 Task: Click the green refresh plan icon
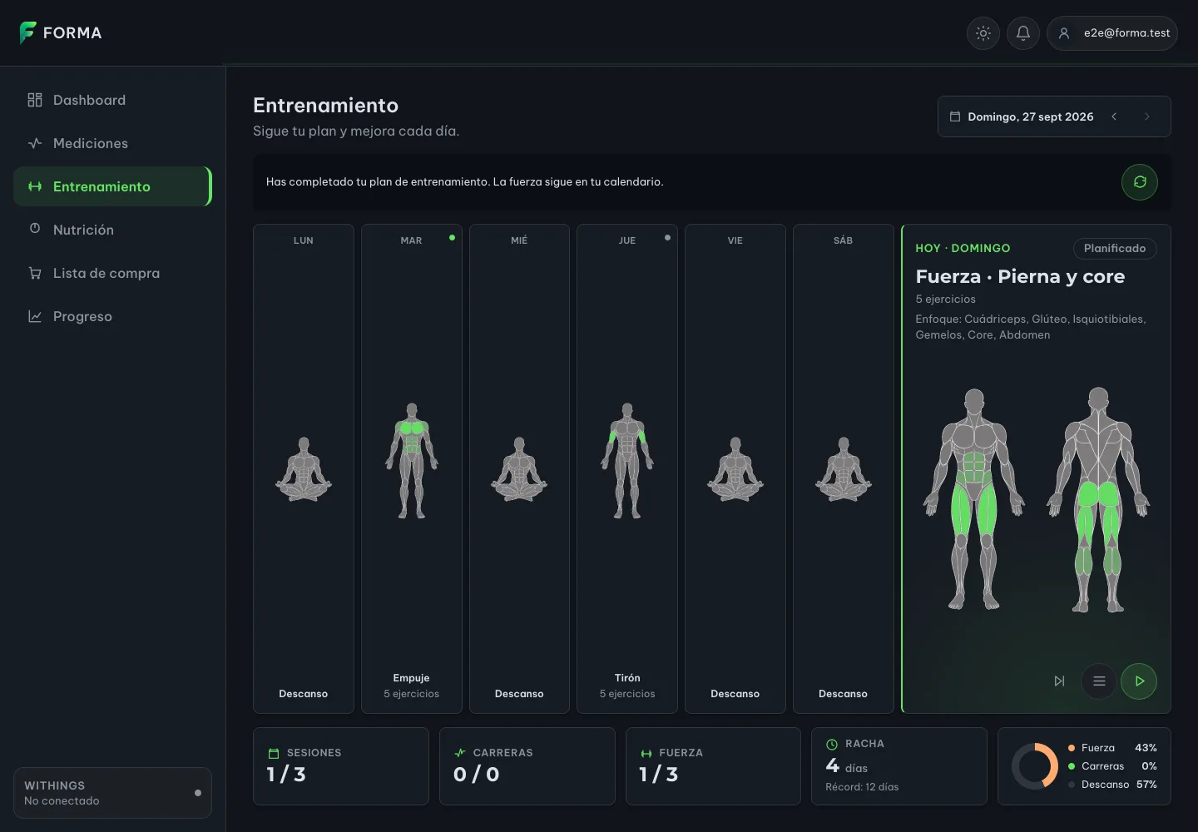pos(1140,182)
